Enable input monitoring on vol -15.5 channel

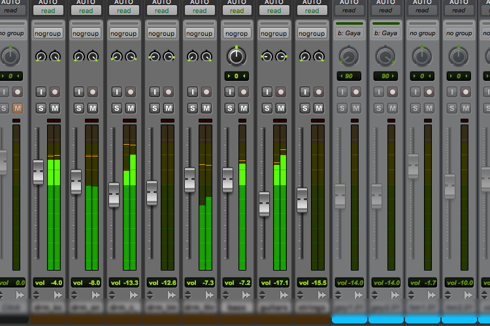[x=304, y=92]
